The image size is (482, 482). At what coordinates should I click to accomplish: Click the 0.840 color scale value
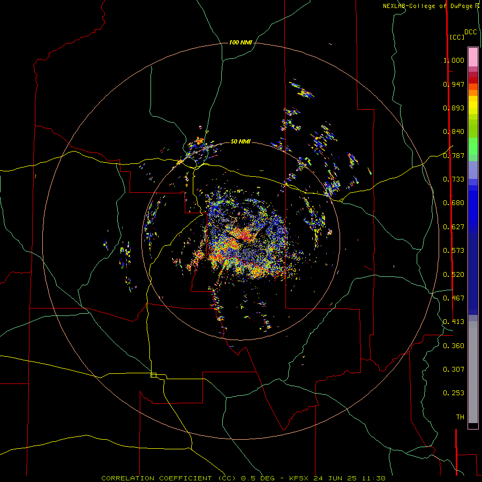pos(454,132)
